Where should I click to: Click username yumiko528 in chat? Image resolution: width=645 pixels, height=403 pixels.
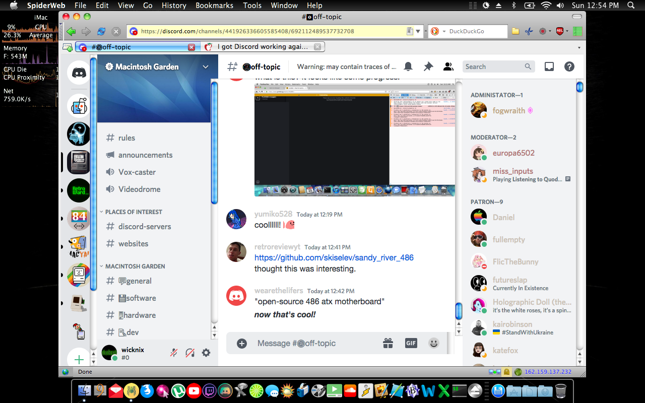[273, 214]
